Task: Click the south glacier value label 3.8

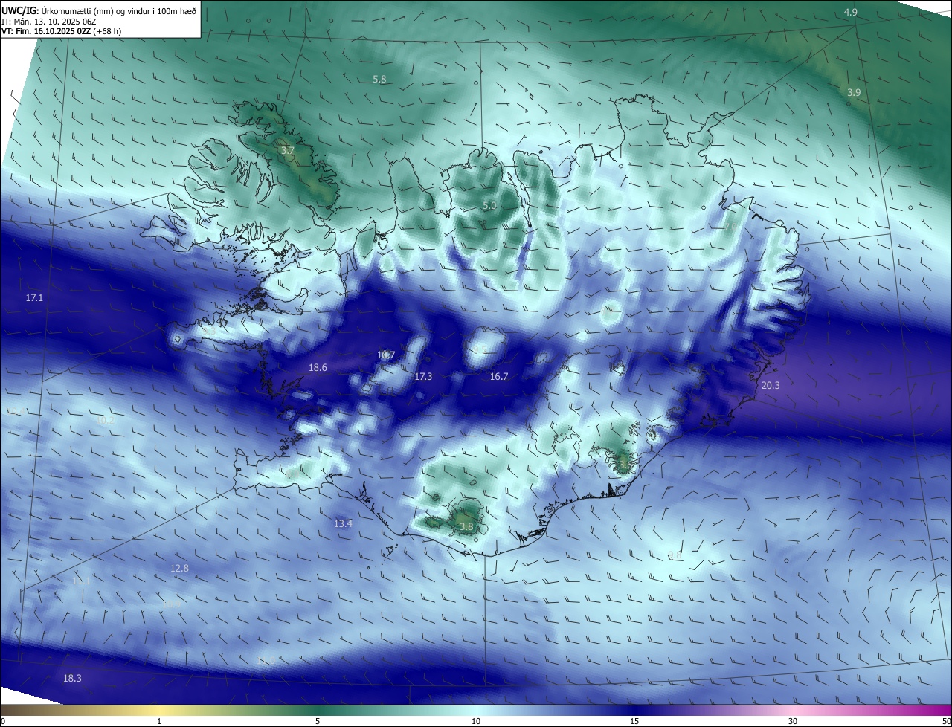Action: tap(466, 526)
